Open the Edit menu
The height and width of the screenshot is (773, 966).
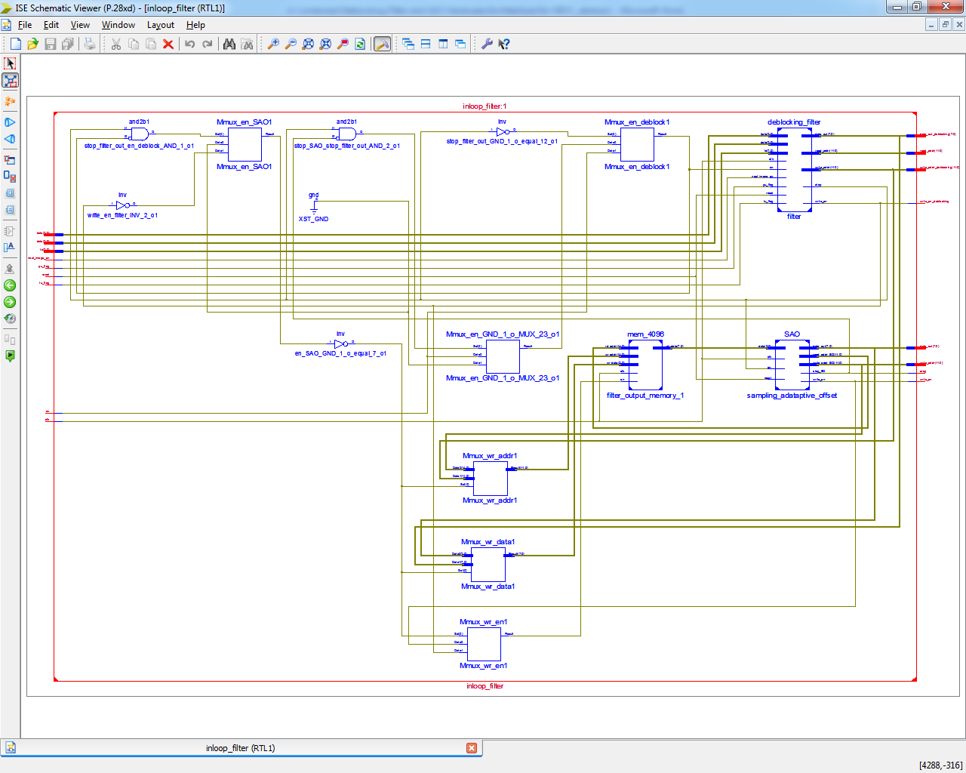coord(51,25)
